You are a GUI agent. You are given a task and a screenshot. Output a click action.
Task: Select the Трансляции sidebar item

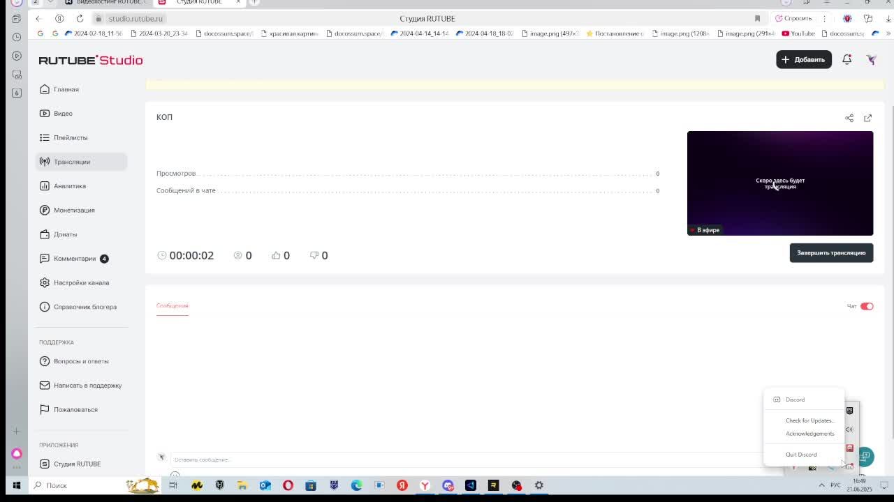81,162
